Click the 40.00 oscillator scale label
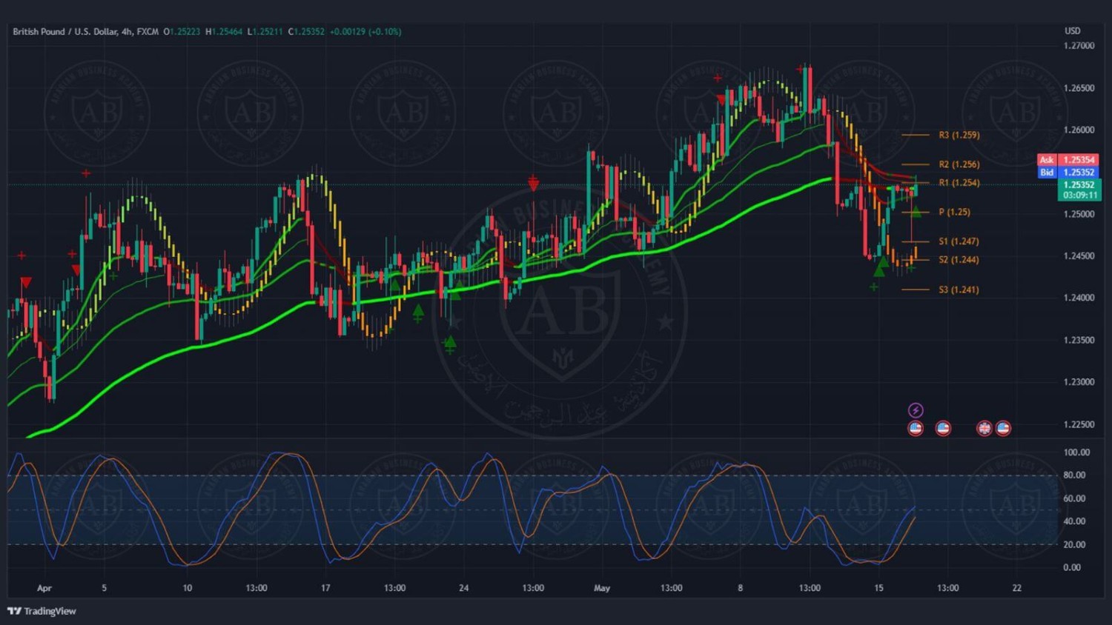 (1074, 521)
